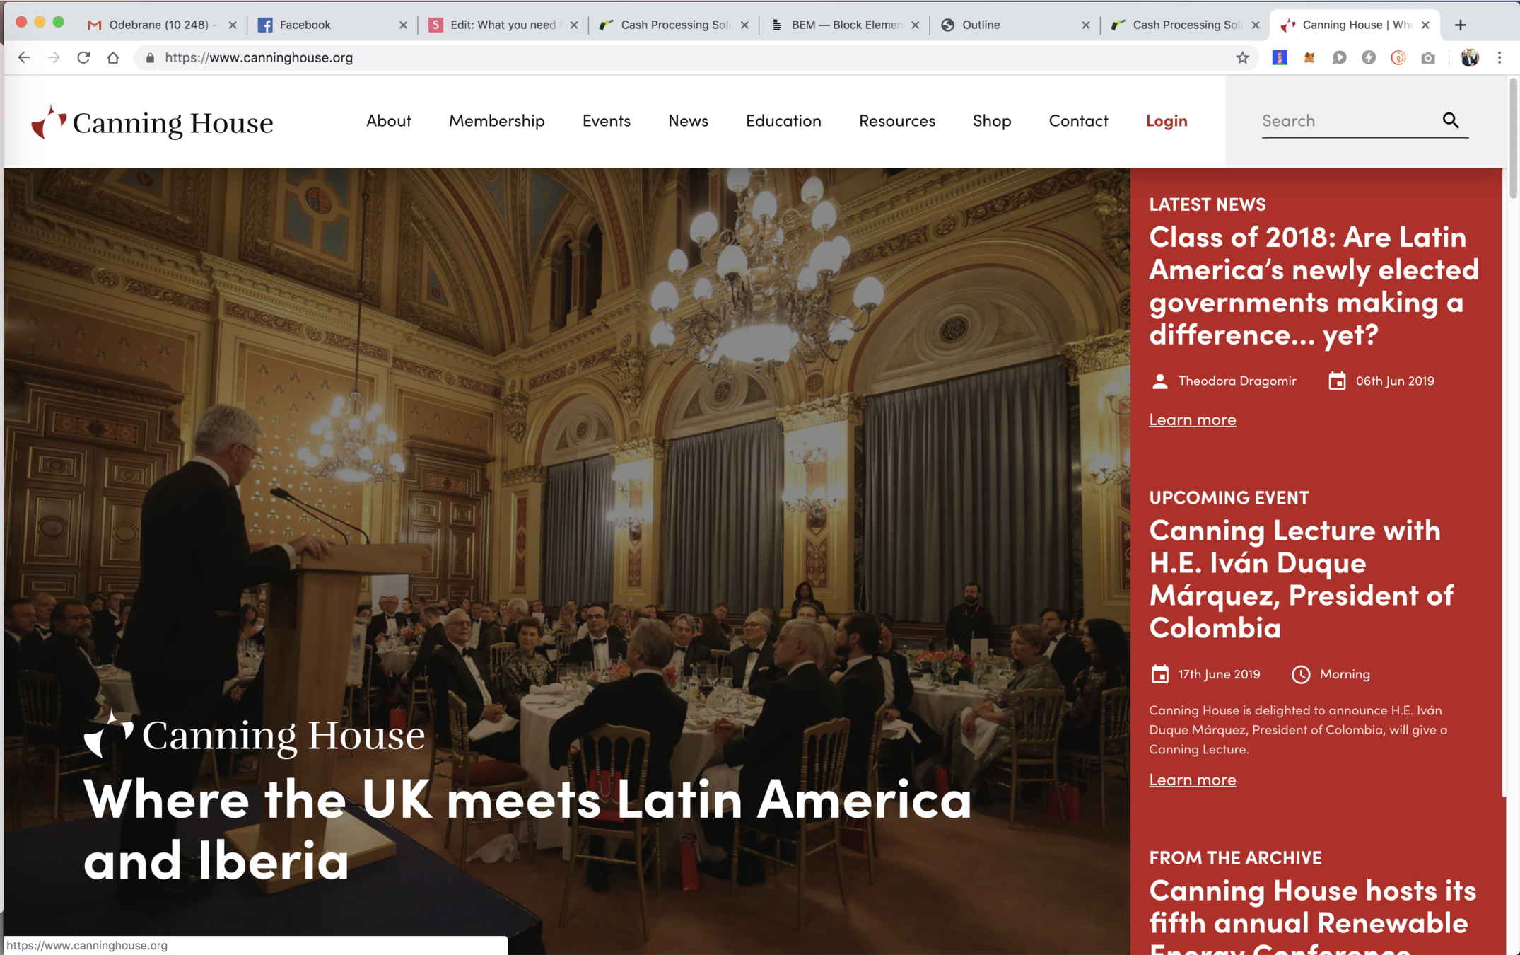Image resolution: width=1520 pixels, height=955 pixels.
Task: Open Learn more under Latest News
Action: [x=1192, y=419]
